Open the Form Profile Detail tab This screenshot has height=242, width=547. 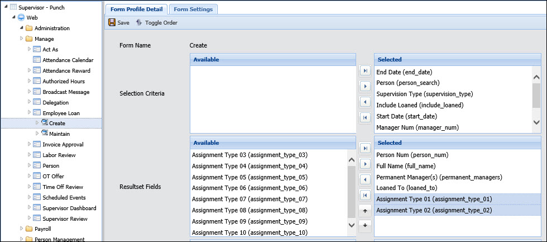[135, 9]
